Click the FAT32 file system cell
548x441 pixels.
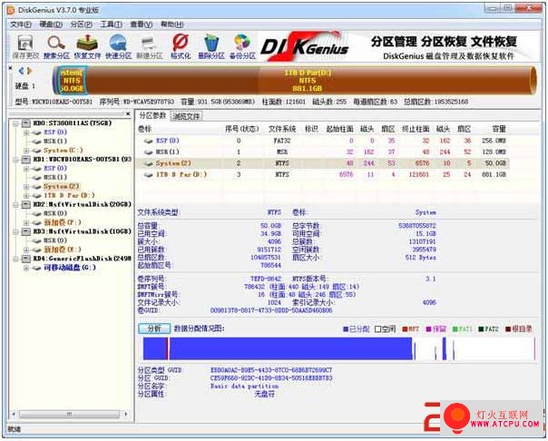(x=282, y=141)
